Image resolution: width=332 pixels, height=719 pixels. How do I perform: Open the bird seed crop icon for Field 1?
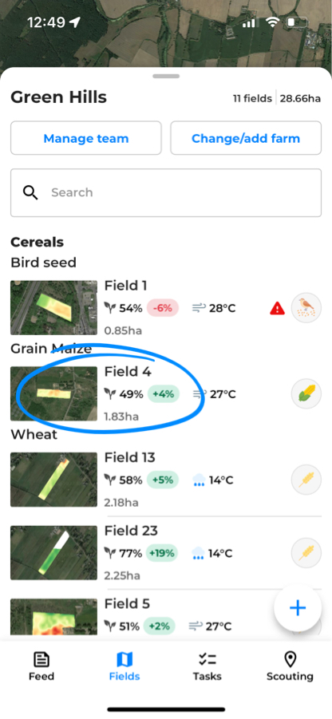coord(306,308)
